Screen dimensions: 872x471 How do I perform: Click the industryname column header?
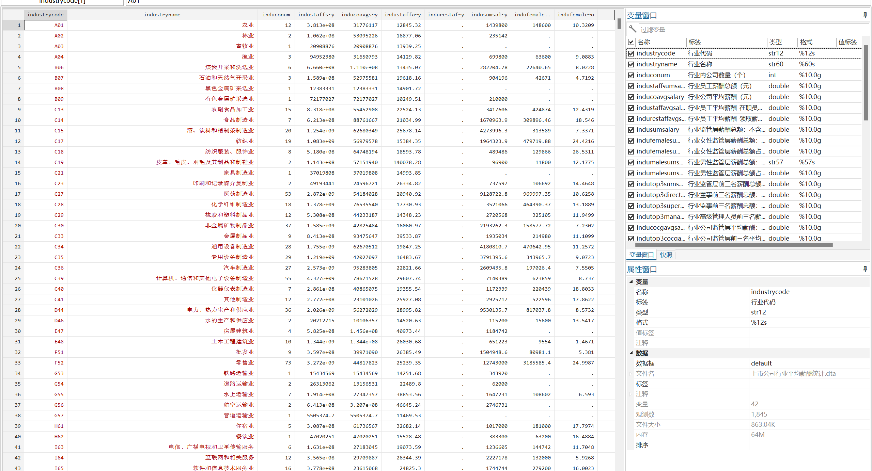click(x=162, y=15)
